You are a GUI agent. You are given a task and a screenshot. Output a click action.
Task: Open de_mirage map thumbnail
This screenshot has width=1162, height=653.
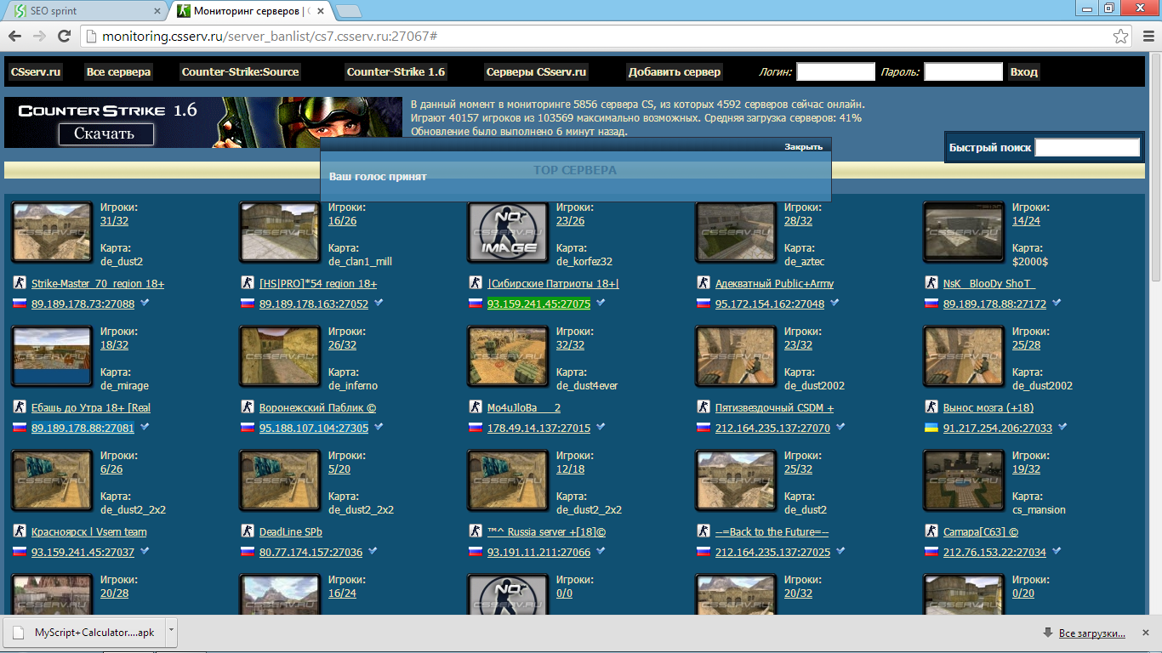click(x=52, y=356)
